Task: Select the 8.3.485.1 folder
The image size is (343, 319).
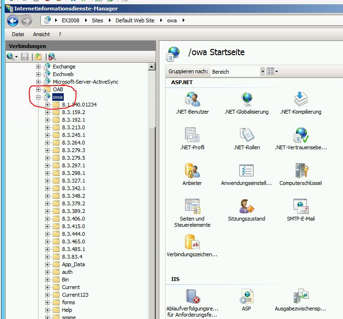Action: [73, 249]
